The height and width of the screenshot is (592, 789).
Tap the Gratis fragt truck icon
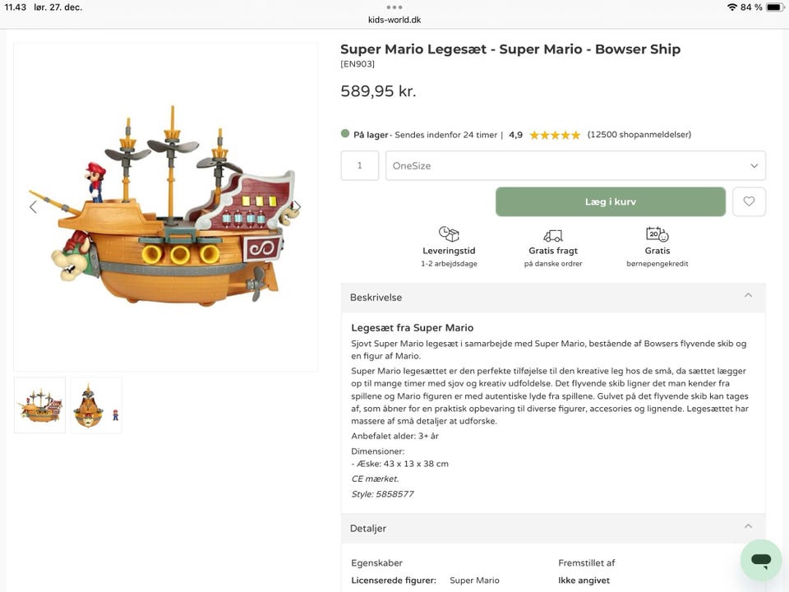coord(553,236)
